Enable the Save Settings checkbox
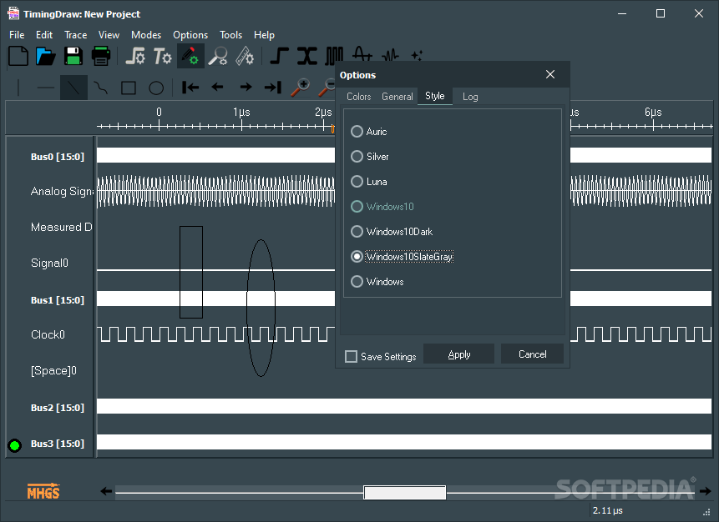Image resolution: width=719 pixels, height=522 pixels. point(352,357)
